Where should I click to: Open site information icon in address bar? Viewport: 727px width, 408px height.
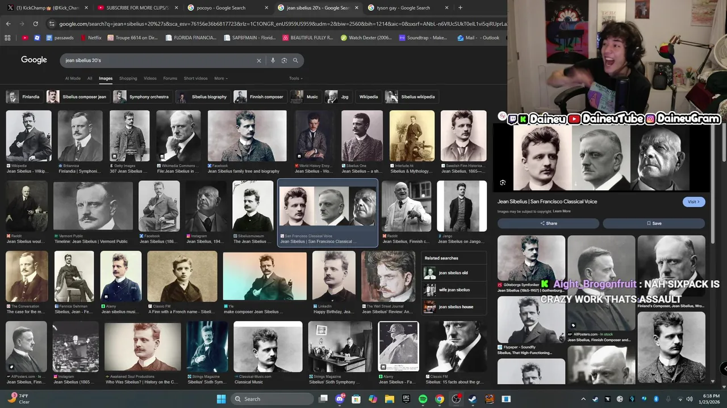pos(52,24)
